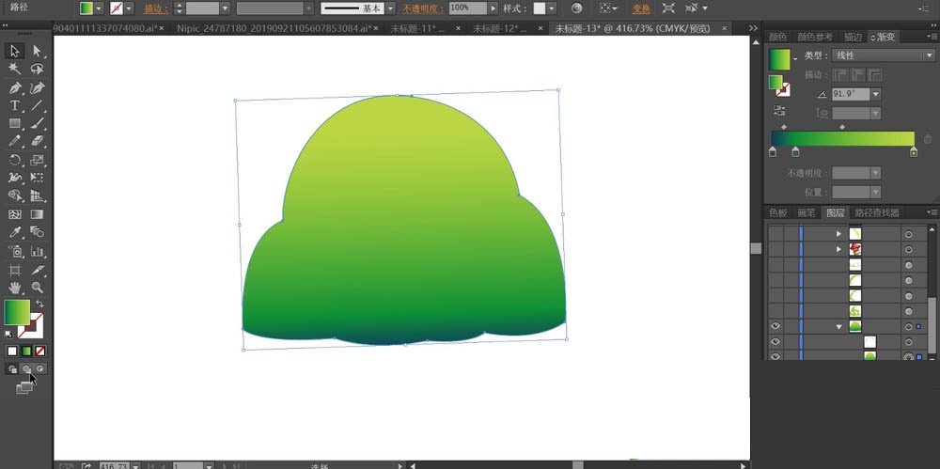Click the rightmost gradient stop on slider

pyautogui.click(x=913, y=151)
